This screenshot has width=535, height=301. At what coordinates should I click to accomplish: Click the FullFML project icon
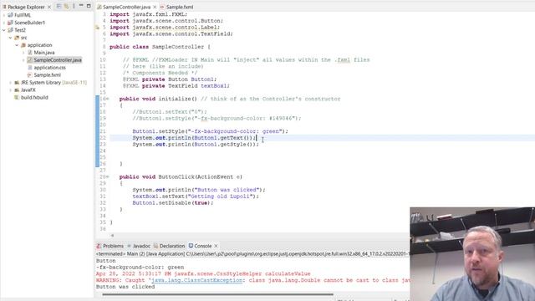[x=11, y=15]
